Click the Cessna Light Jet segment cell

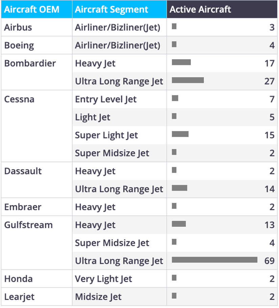tap(119, 117)
